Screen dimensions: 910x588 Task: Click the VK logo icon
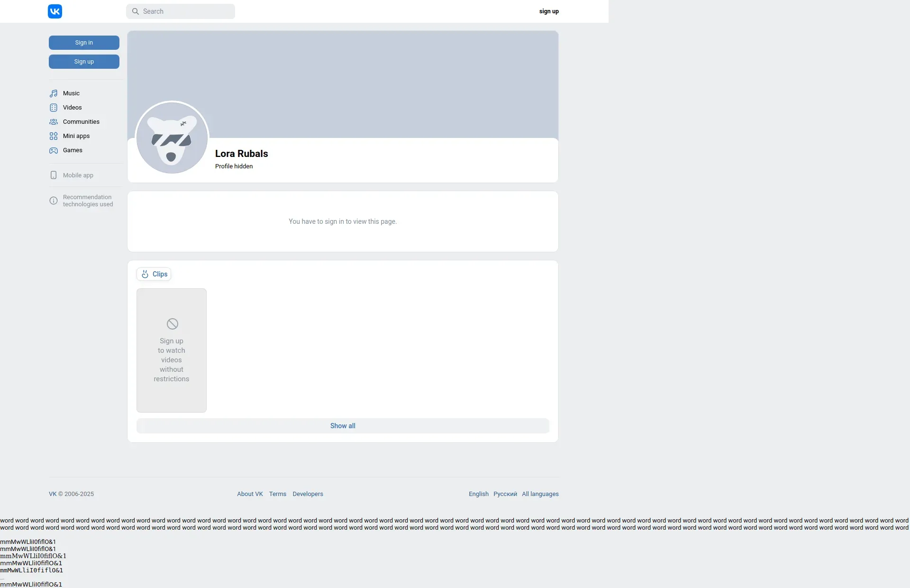pos(55,11)
